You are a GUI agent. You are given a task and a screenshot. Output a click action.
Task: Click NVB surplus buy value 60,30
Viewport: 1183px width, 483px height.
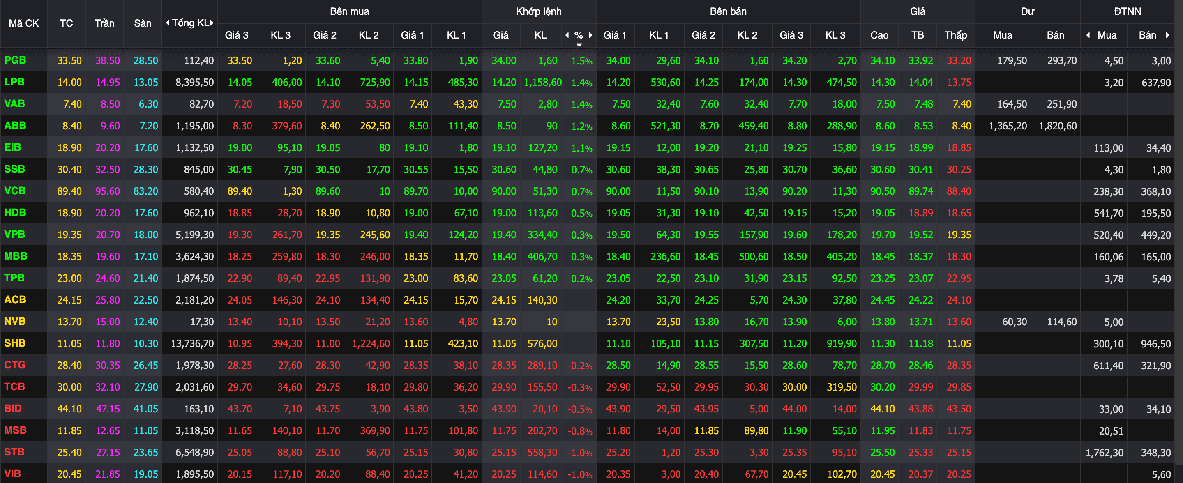(1015, 322)
